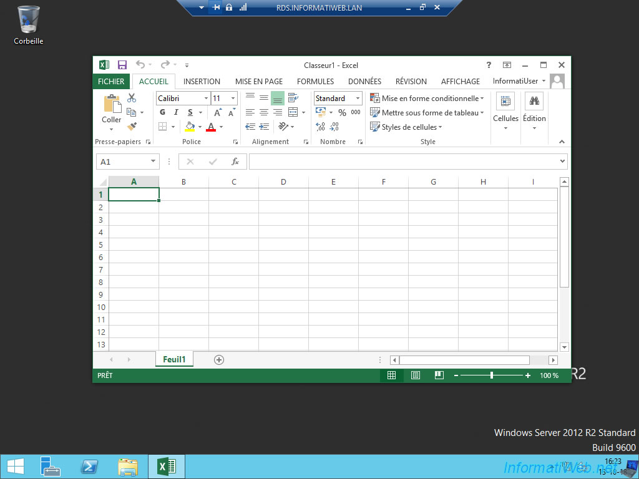Open Excel help with the question mark
Screen dimensions: 639x479
pos(489,65)
